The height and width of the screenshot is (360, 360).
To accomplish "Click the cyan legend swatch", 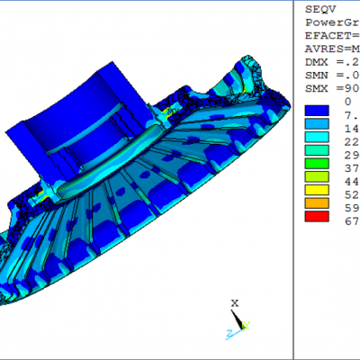I will pyautogui.click(x=317, y=137).
